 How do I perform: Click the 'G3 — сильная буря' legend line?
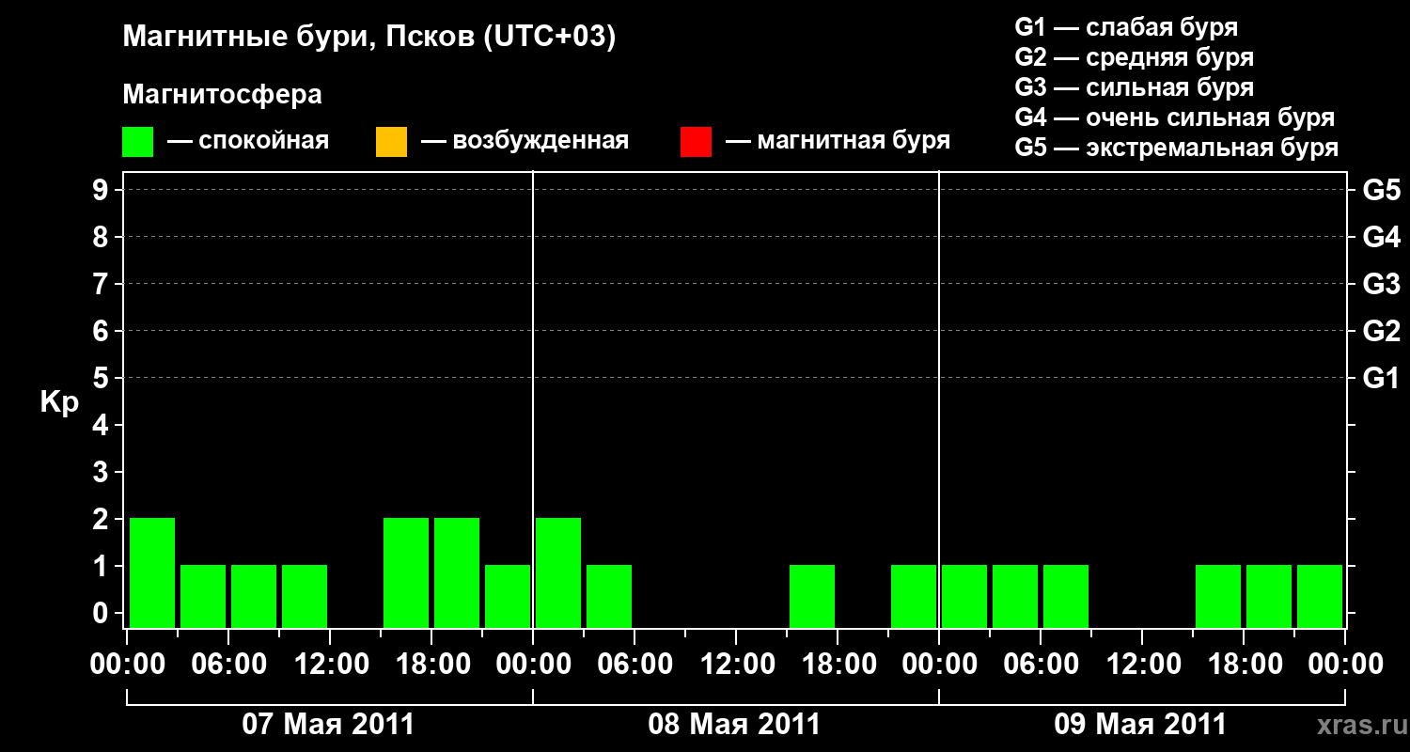(x=1134, y=87)
